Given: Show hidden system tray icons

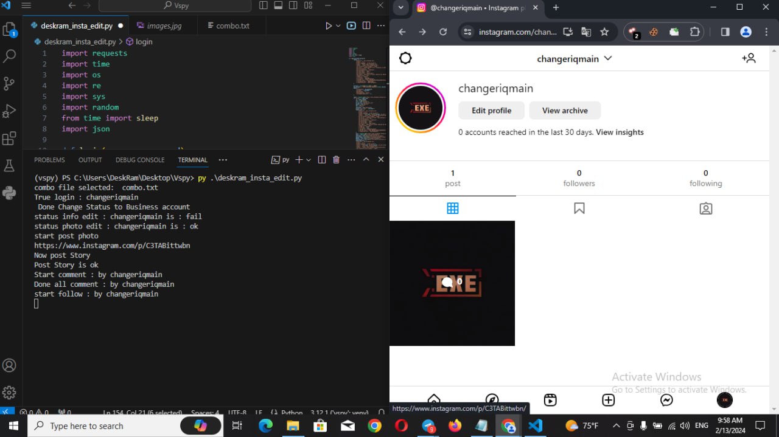Looking at the screenshot, I should pos(616,425).
